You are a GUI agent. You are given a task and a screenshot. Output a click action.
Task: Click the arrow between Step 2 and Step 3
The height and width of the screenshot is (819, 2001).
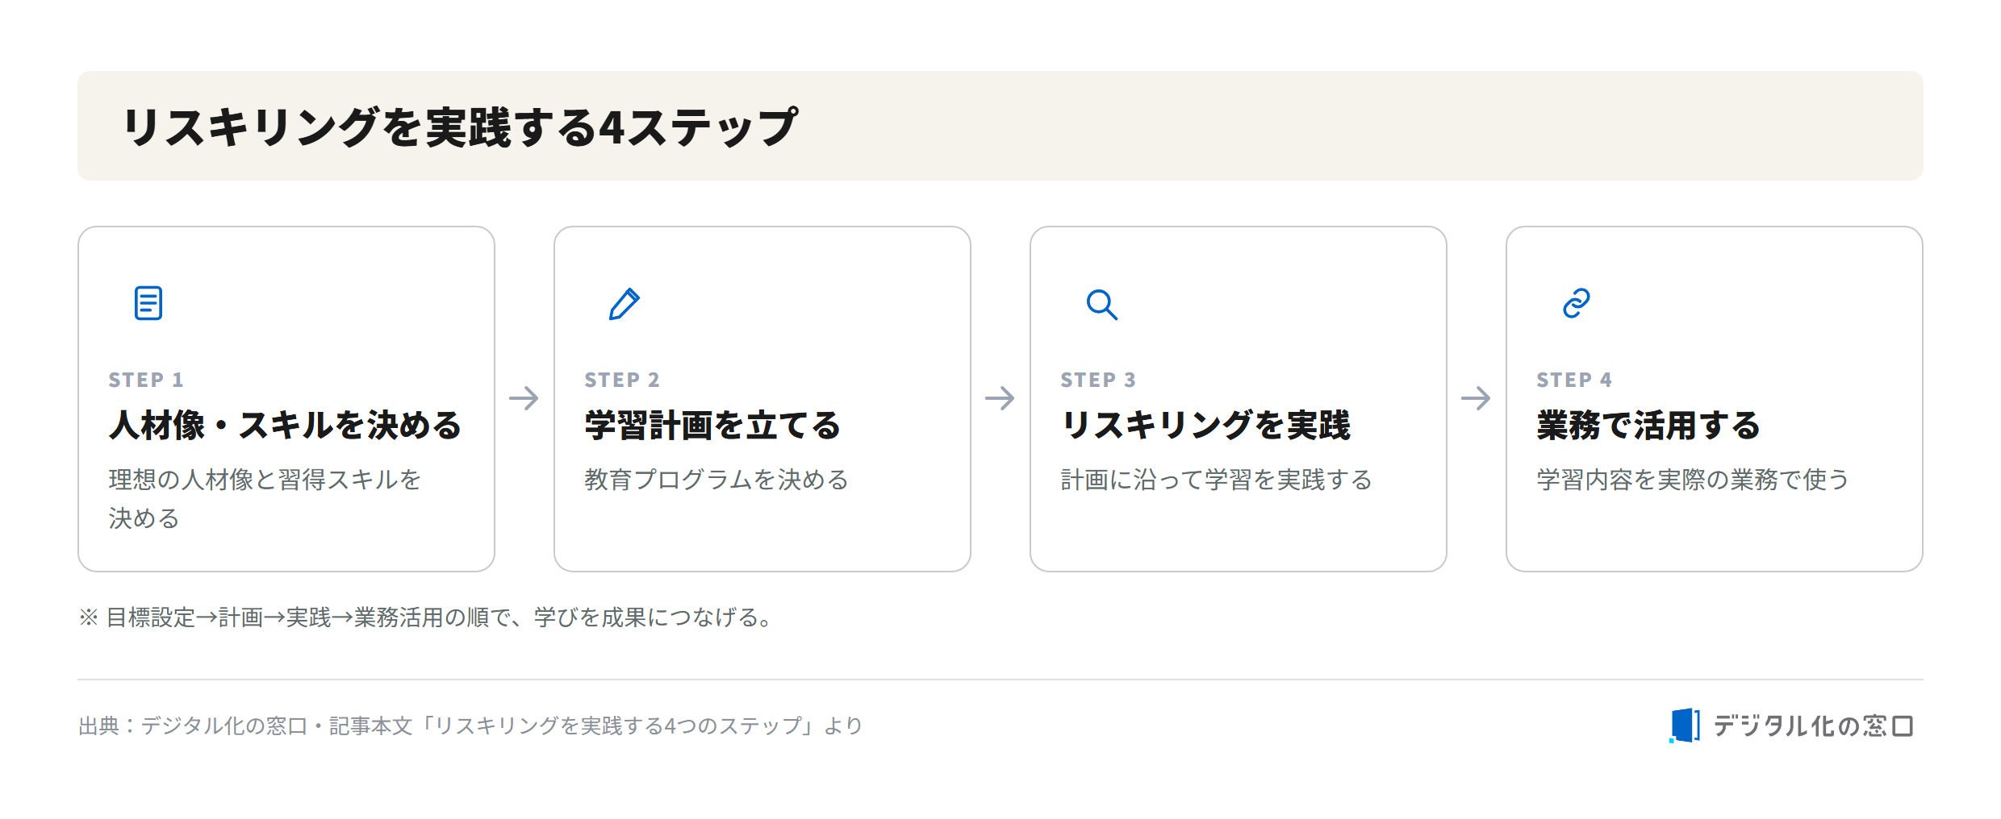1000,397
